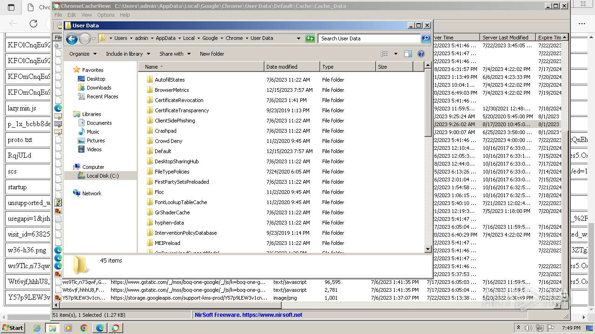The image size is (595, 334).
Task: Click the AppData breadcrumb in address bar
Action: tap(165, 38)
